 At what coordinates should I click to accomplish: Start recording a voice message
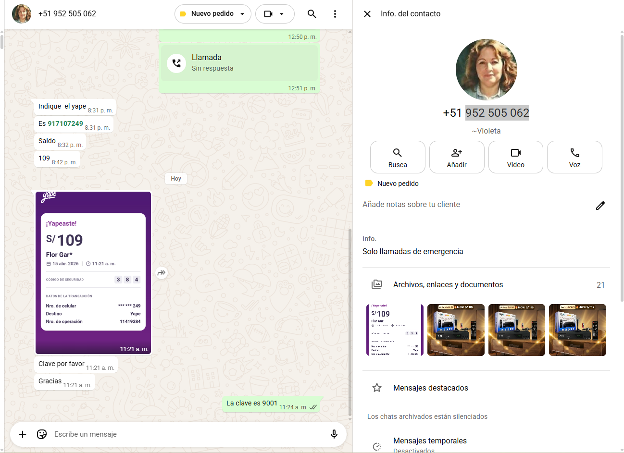point(334,434)
